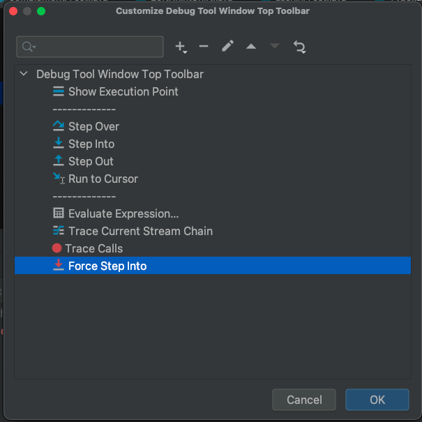Focus the action search field
Viewport: 422px width, 422px height.
click(90, 47)
